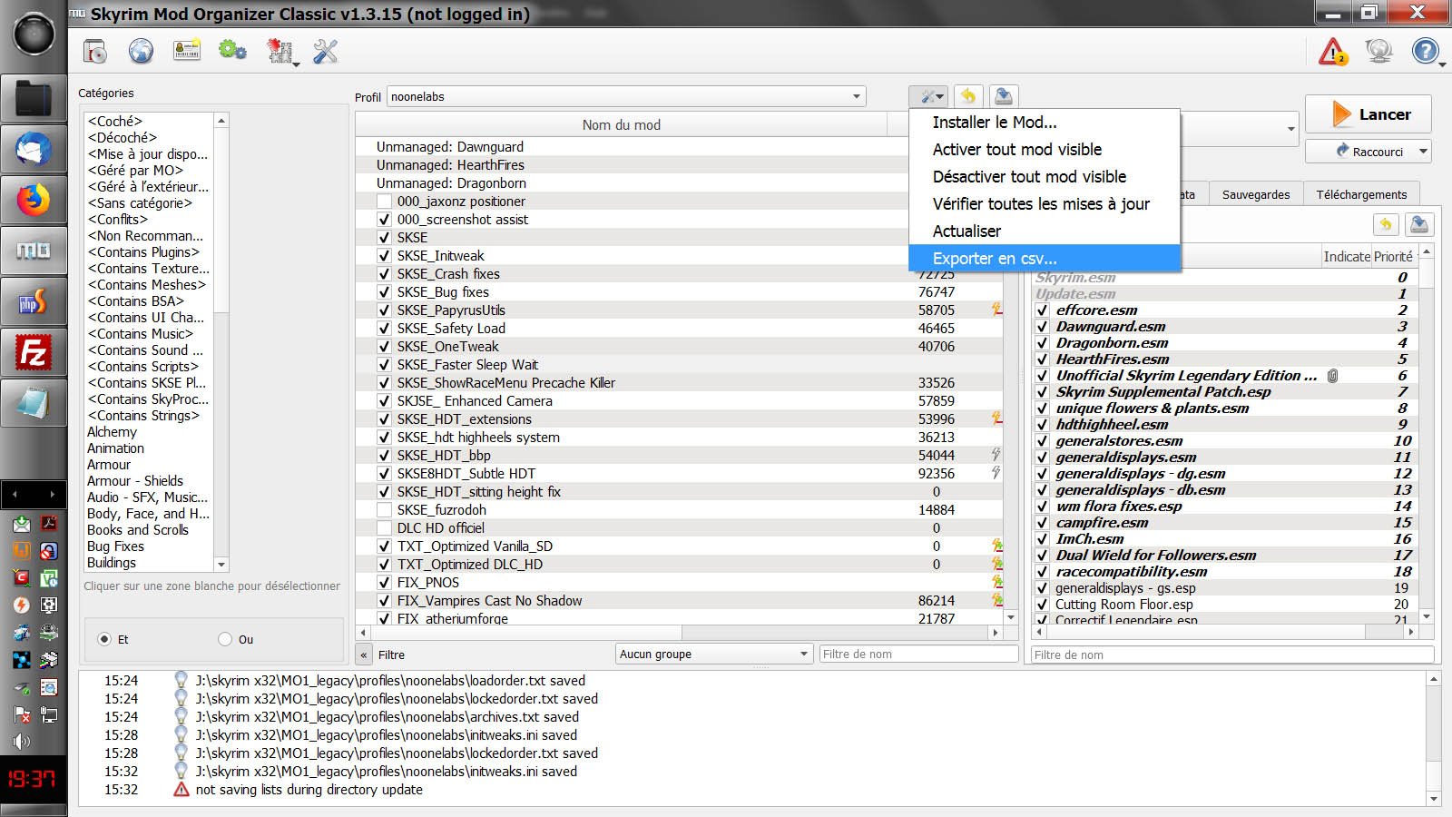Image resolution: width=1452 pixels, height=817 pixels.
Task: Uncheck campfire.esm plugin checkbox
Action: (x=1043, y=523)
